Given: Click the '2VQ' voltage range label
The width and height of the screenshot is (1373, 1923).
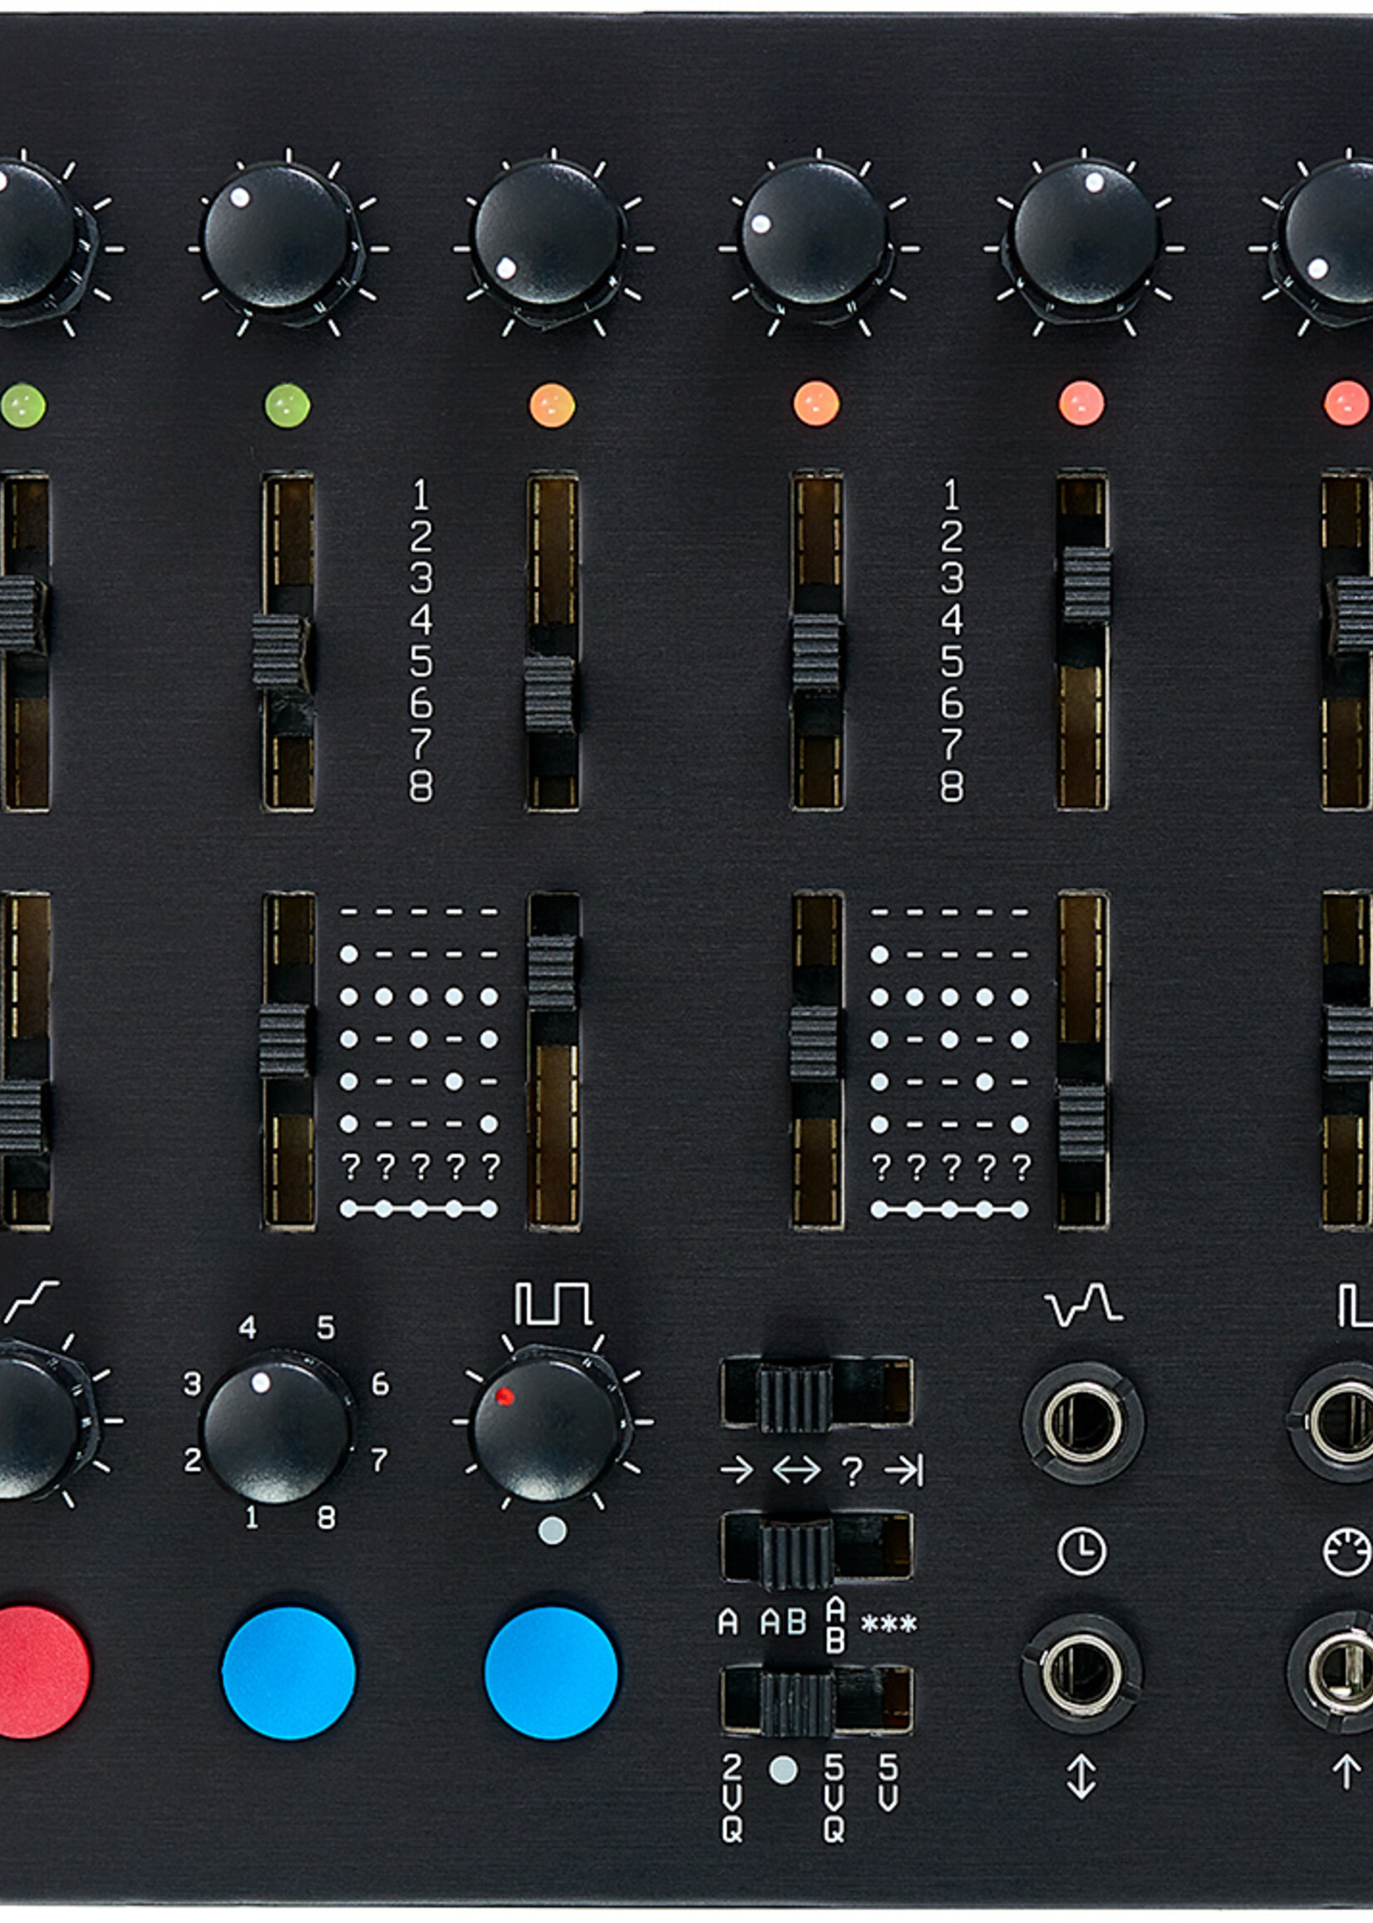Looking at the screenshot, I should (x=732, y=1797).
